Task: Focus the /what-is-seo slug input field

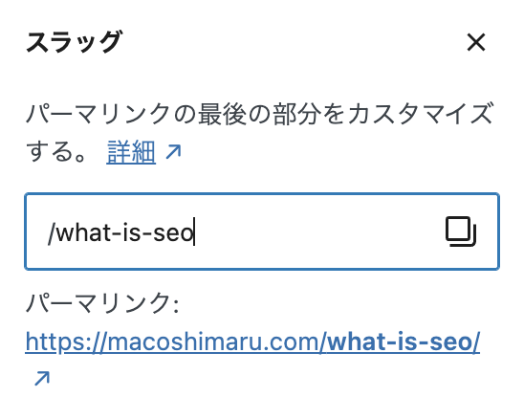Action: point(262,232)
